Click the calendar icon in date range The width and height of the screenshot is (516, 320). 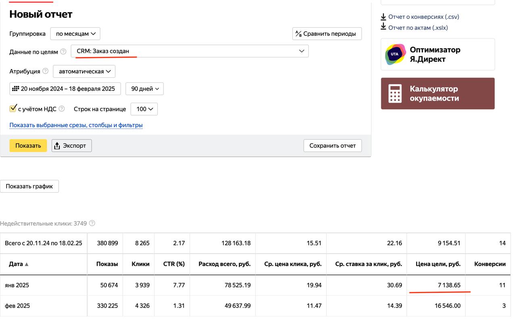coord(16,89)
